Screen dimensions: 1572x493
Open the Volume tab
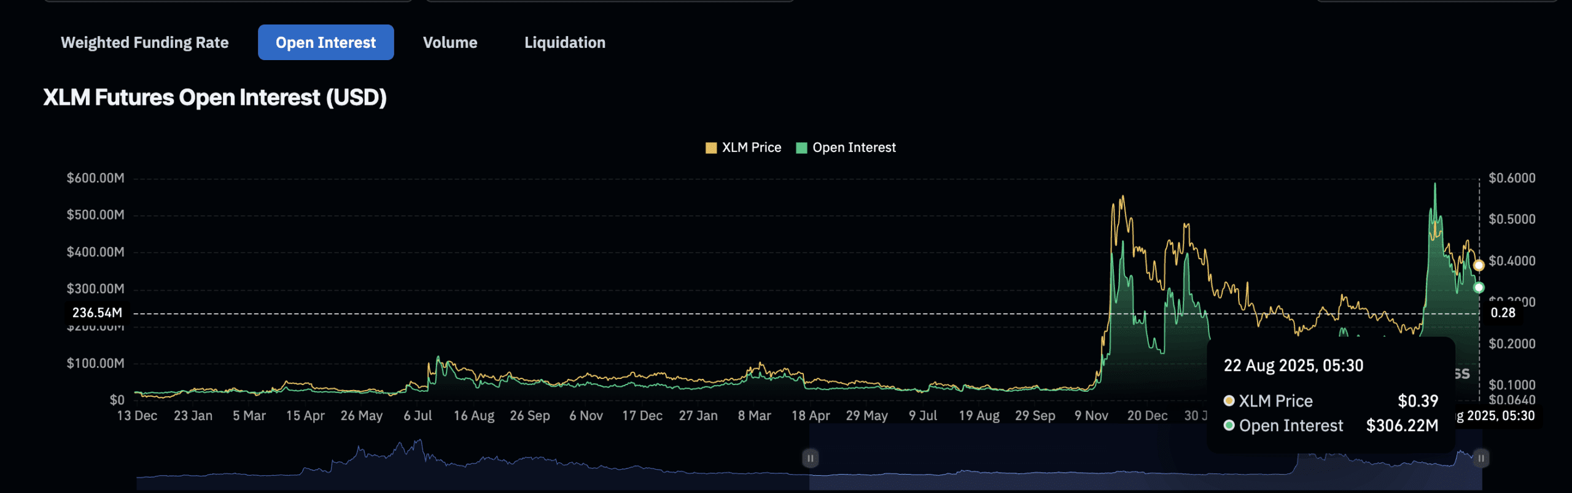pyautogui.click(x=449, y=42)
